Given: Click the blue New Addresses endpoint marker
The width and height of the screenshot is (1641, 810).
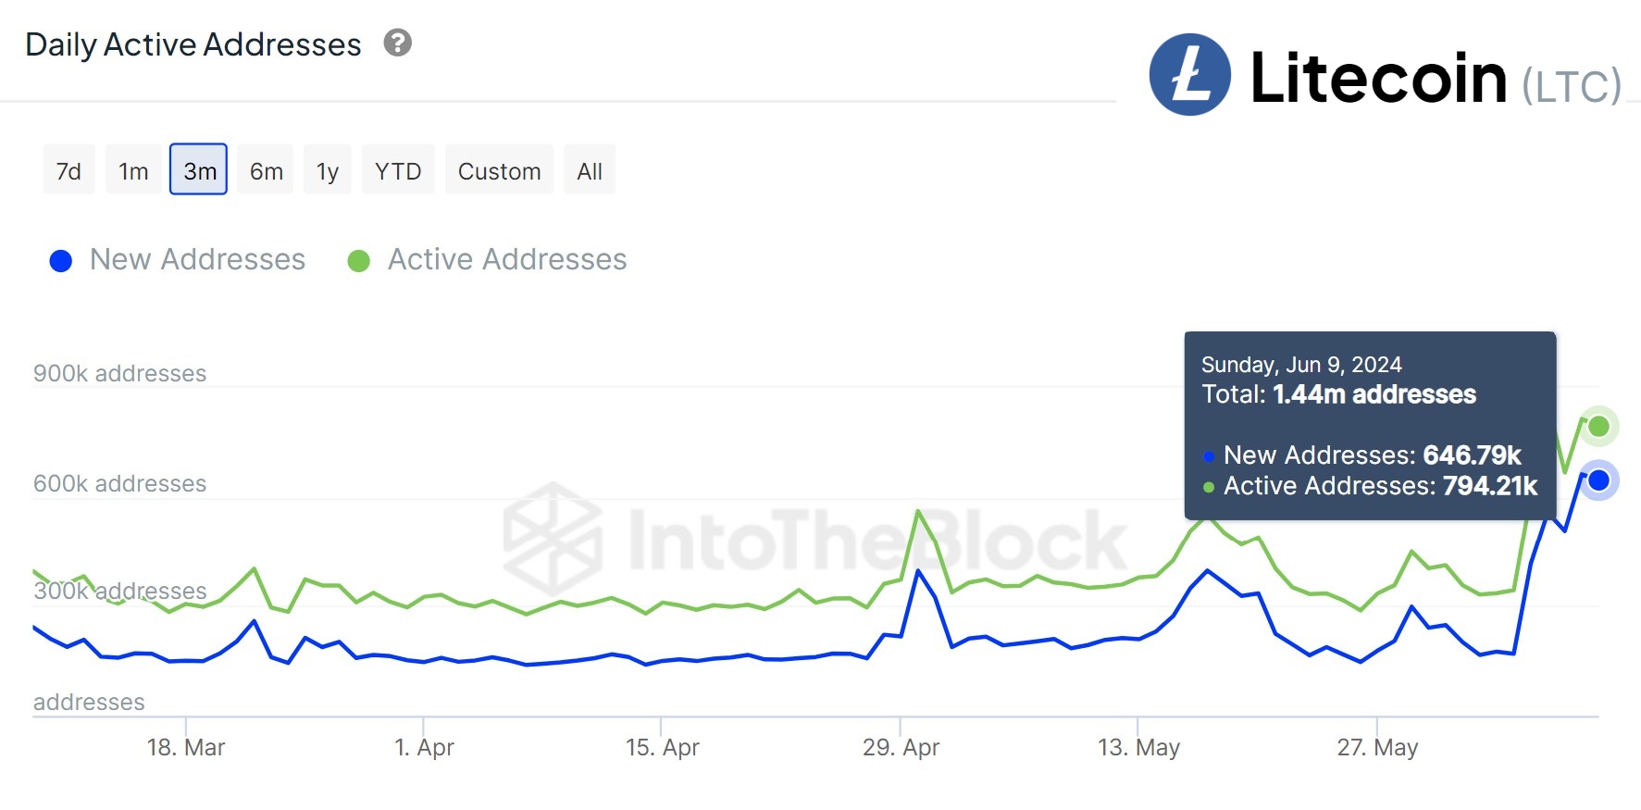Looking at the screenshot, I should click(1598, 480).
